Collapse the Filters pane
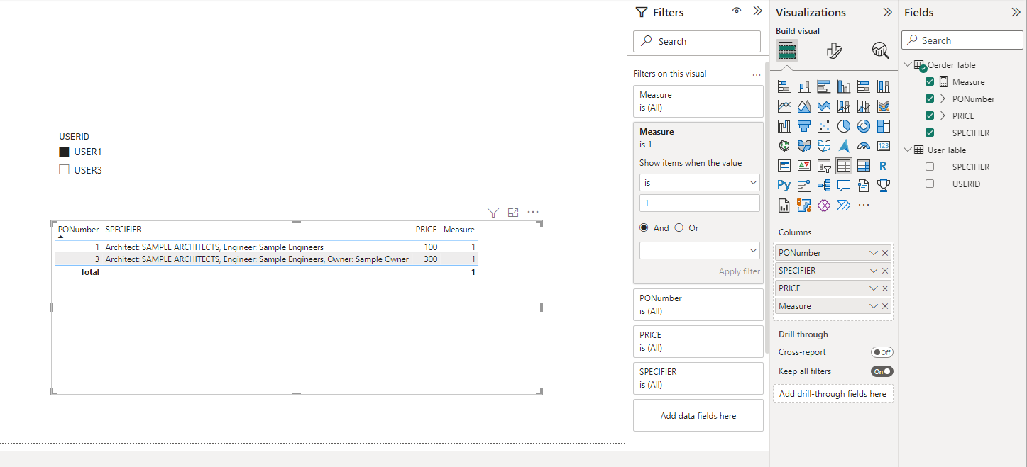 (x=757, y=11)
